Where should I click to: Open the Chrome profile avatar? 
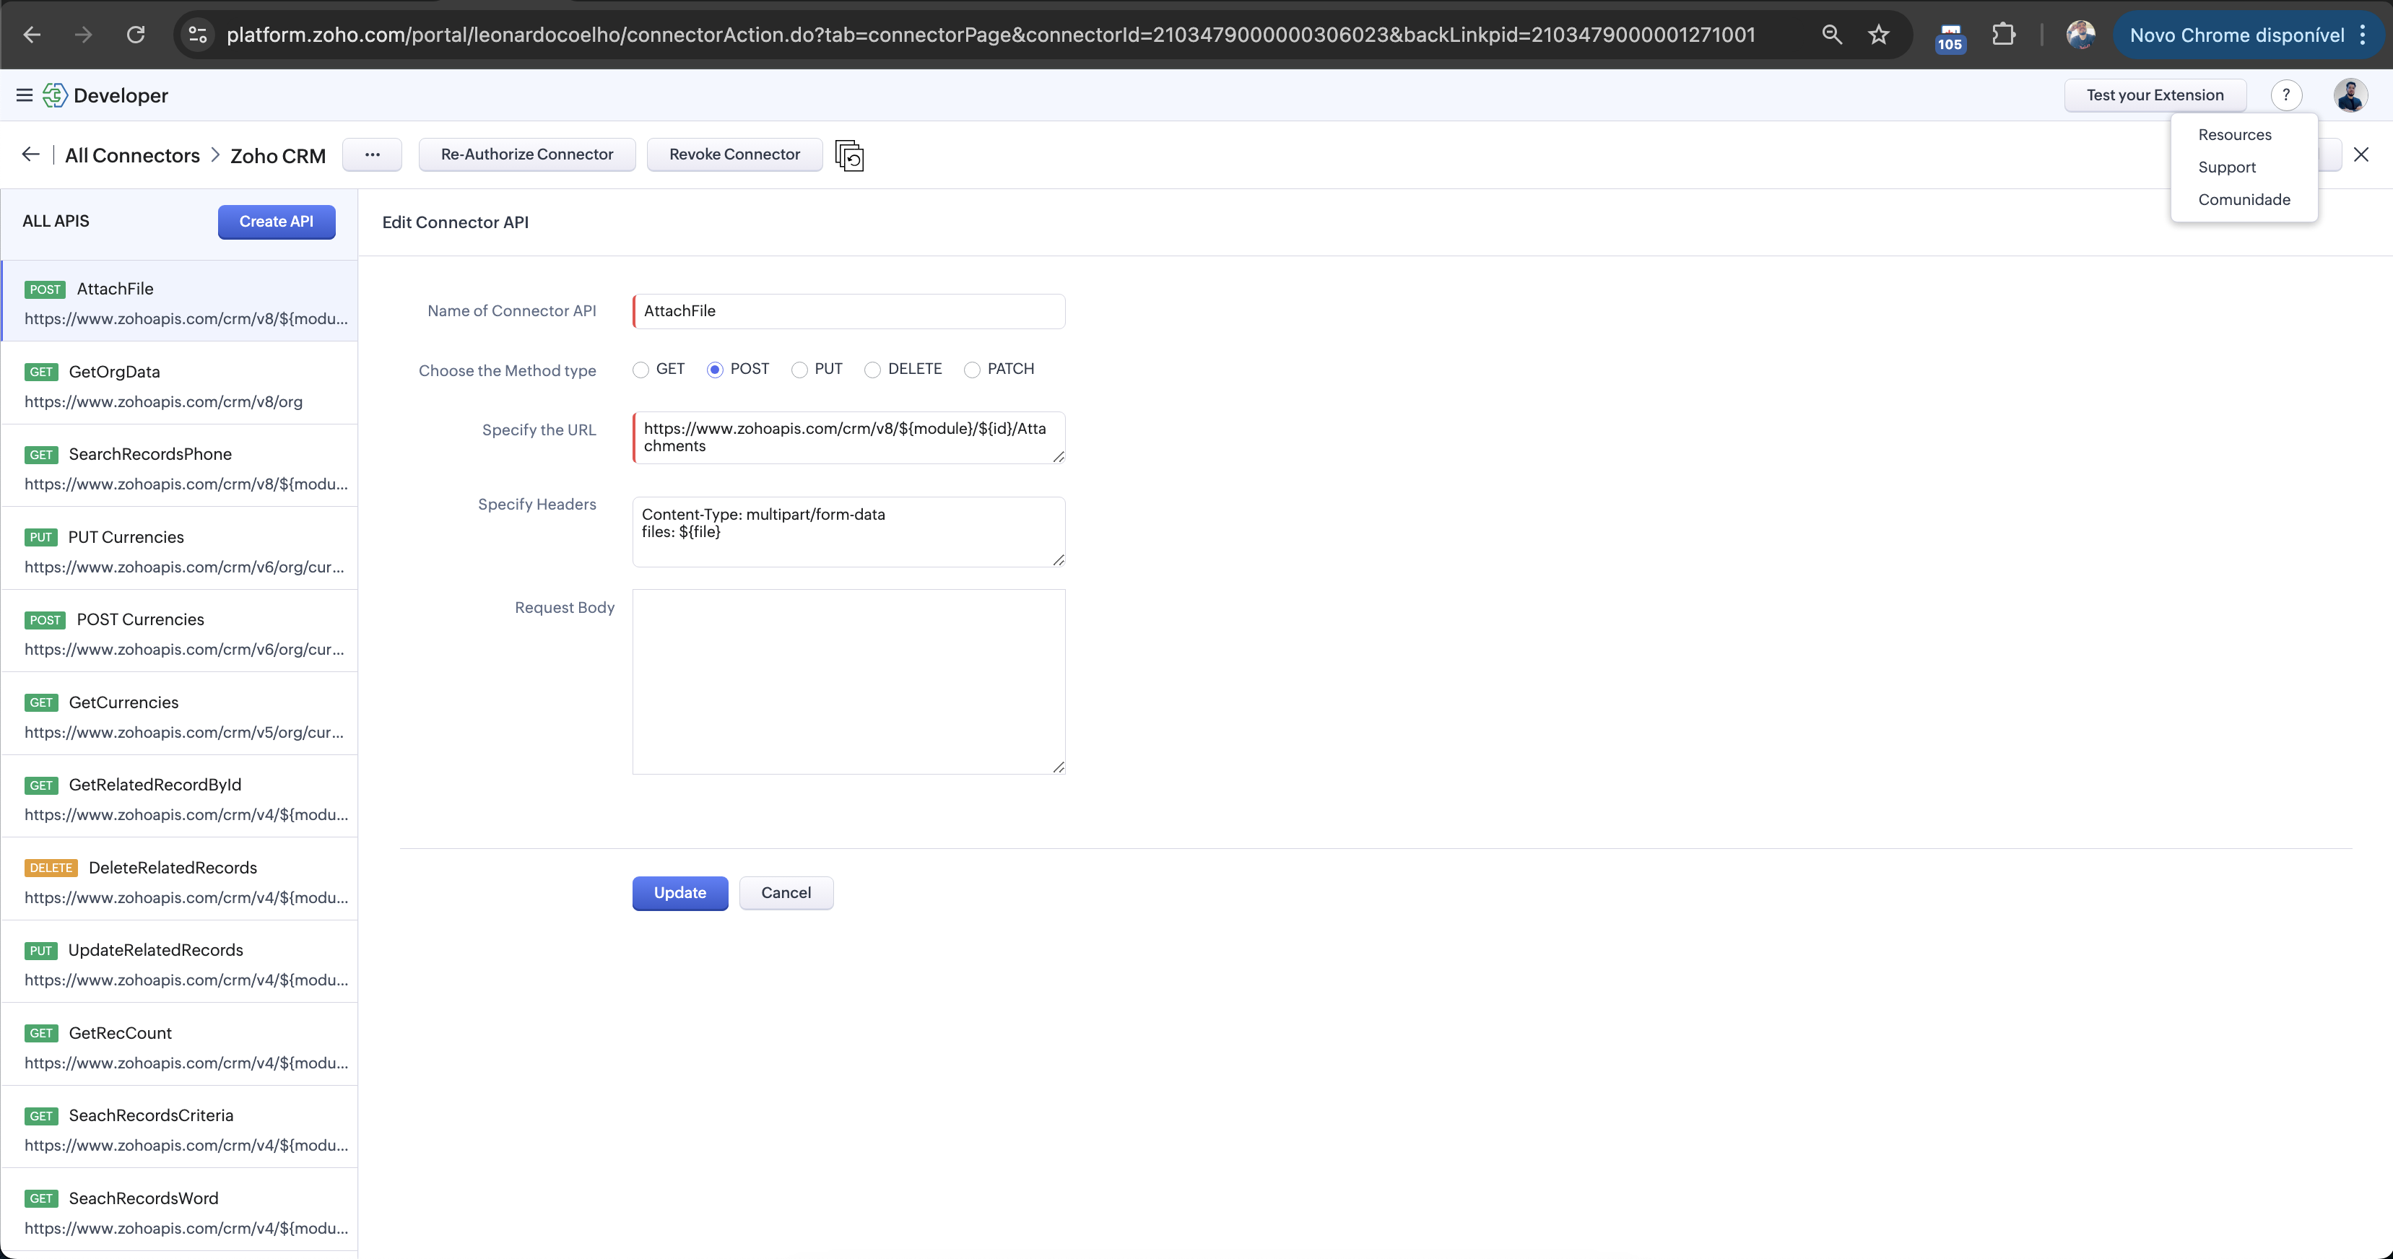tap(2081, 35)
